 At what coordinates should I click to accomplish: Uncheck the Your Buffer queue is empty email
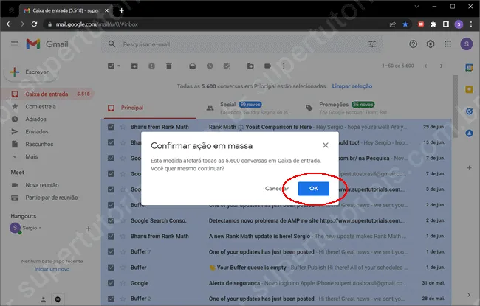click(x=111, y=268)
